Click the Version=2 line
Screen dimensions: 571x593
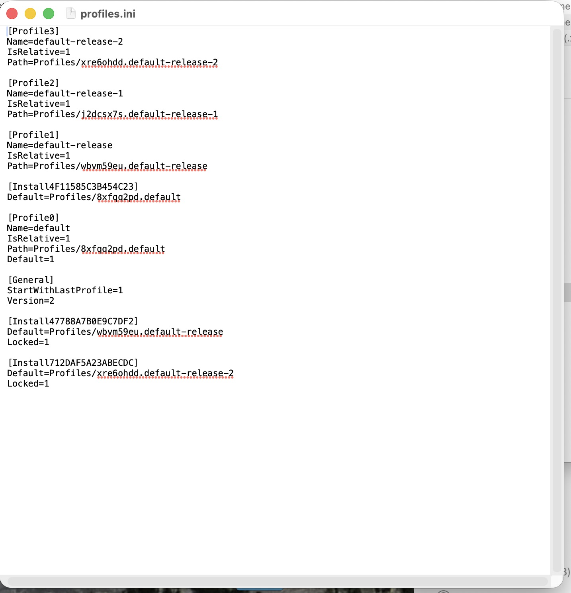31,300
